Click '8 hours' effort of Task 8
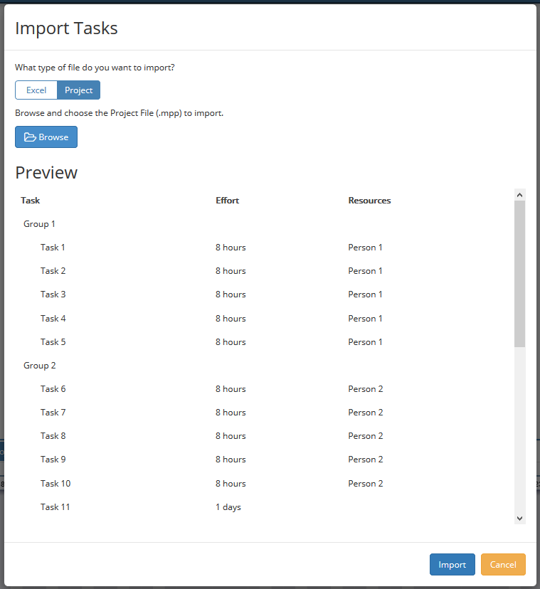 pos(231,436)
